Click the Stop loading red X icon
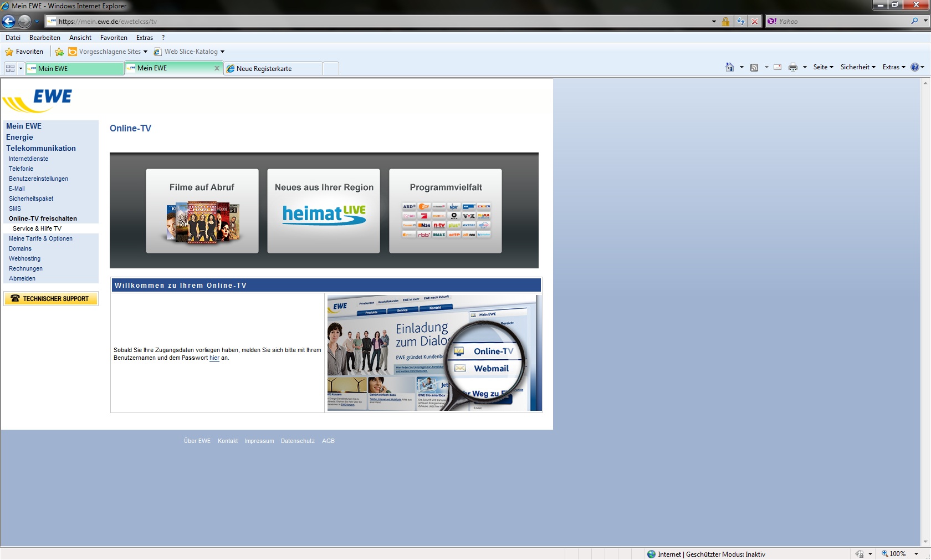Screen dimensions: 931x560 pyautogui.click(x=754, y=22)
